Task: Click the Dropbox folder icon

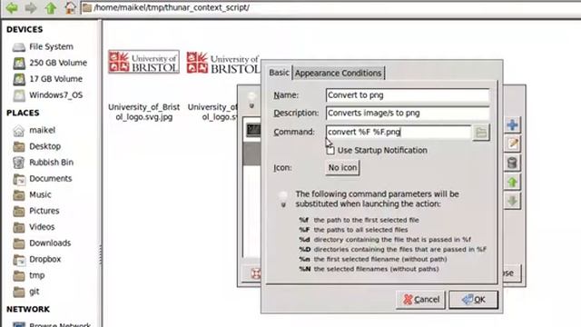Action: coord(19,260)
